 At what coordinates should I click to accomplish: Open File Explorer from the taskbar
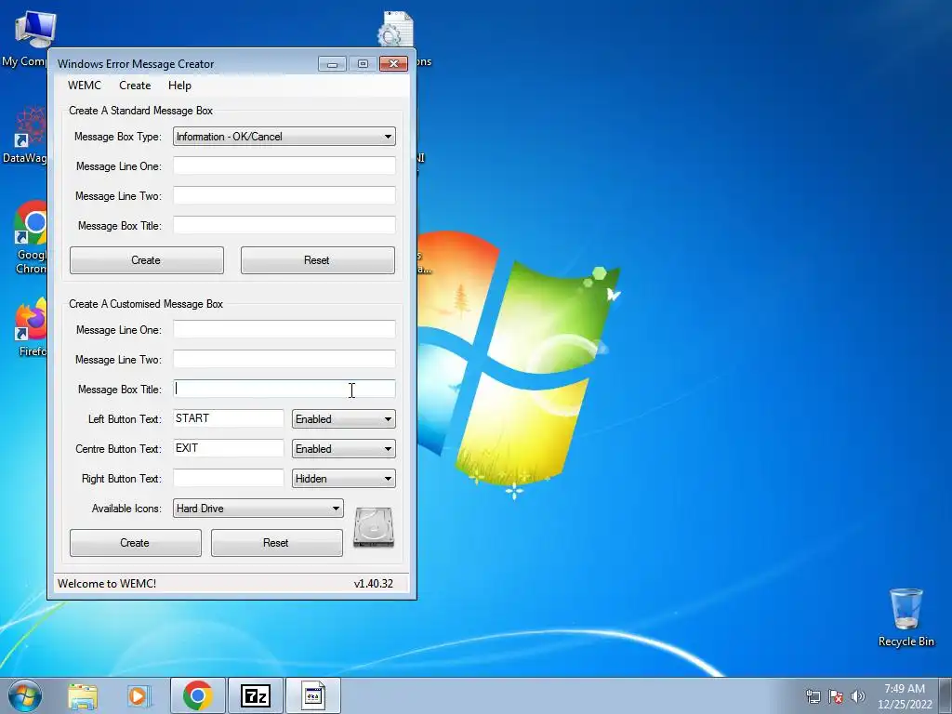(83, 696)
